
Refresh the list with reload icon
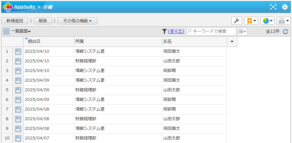point(285,31)
